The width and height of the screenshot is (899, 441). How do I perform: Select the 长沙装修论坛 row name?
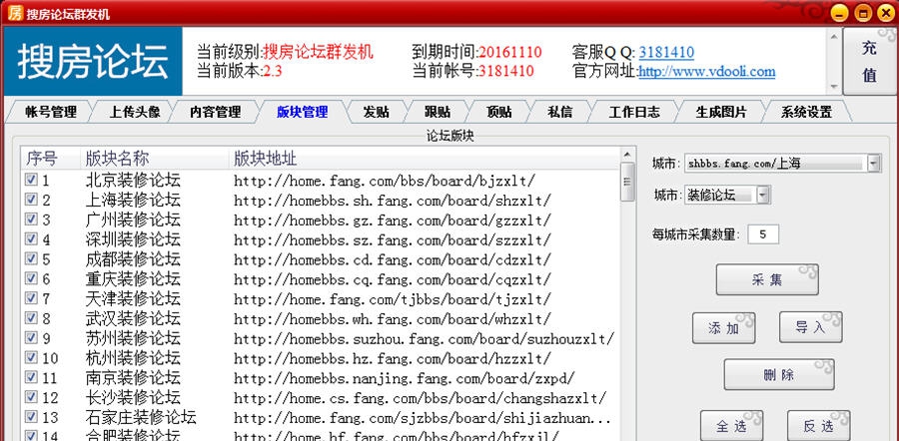(x=133, y=396)
